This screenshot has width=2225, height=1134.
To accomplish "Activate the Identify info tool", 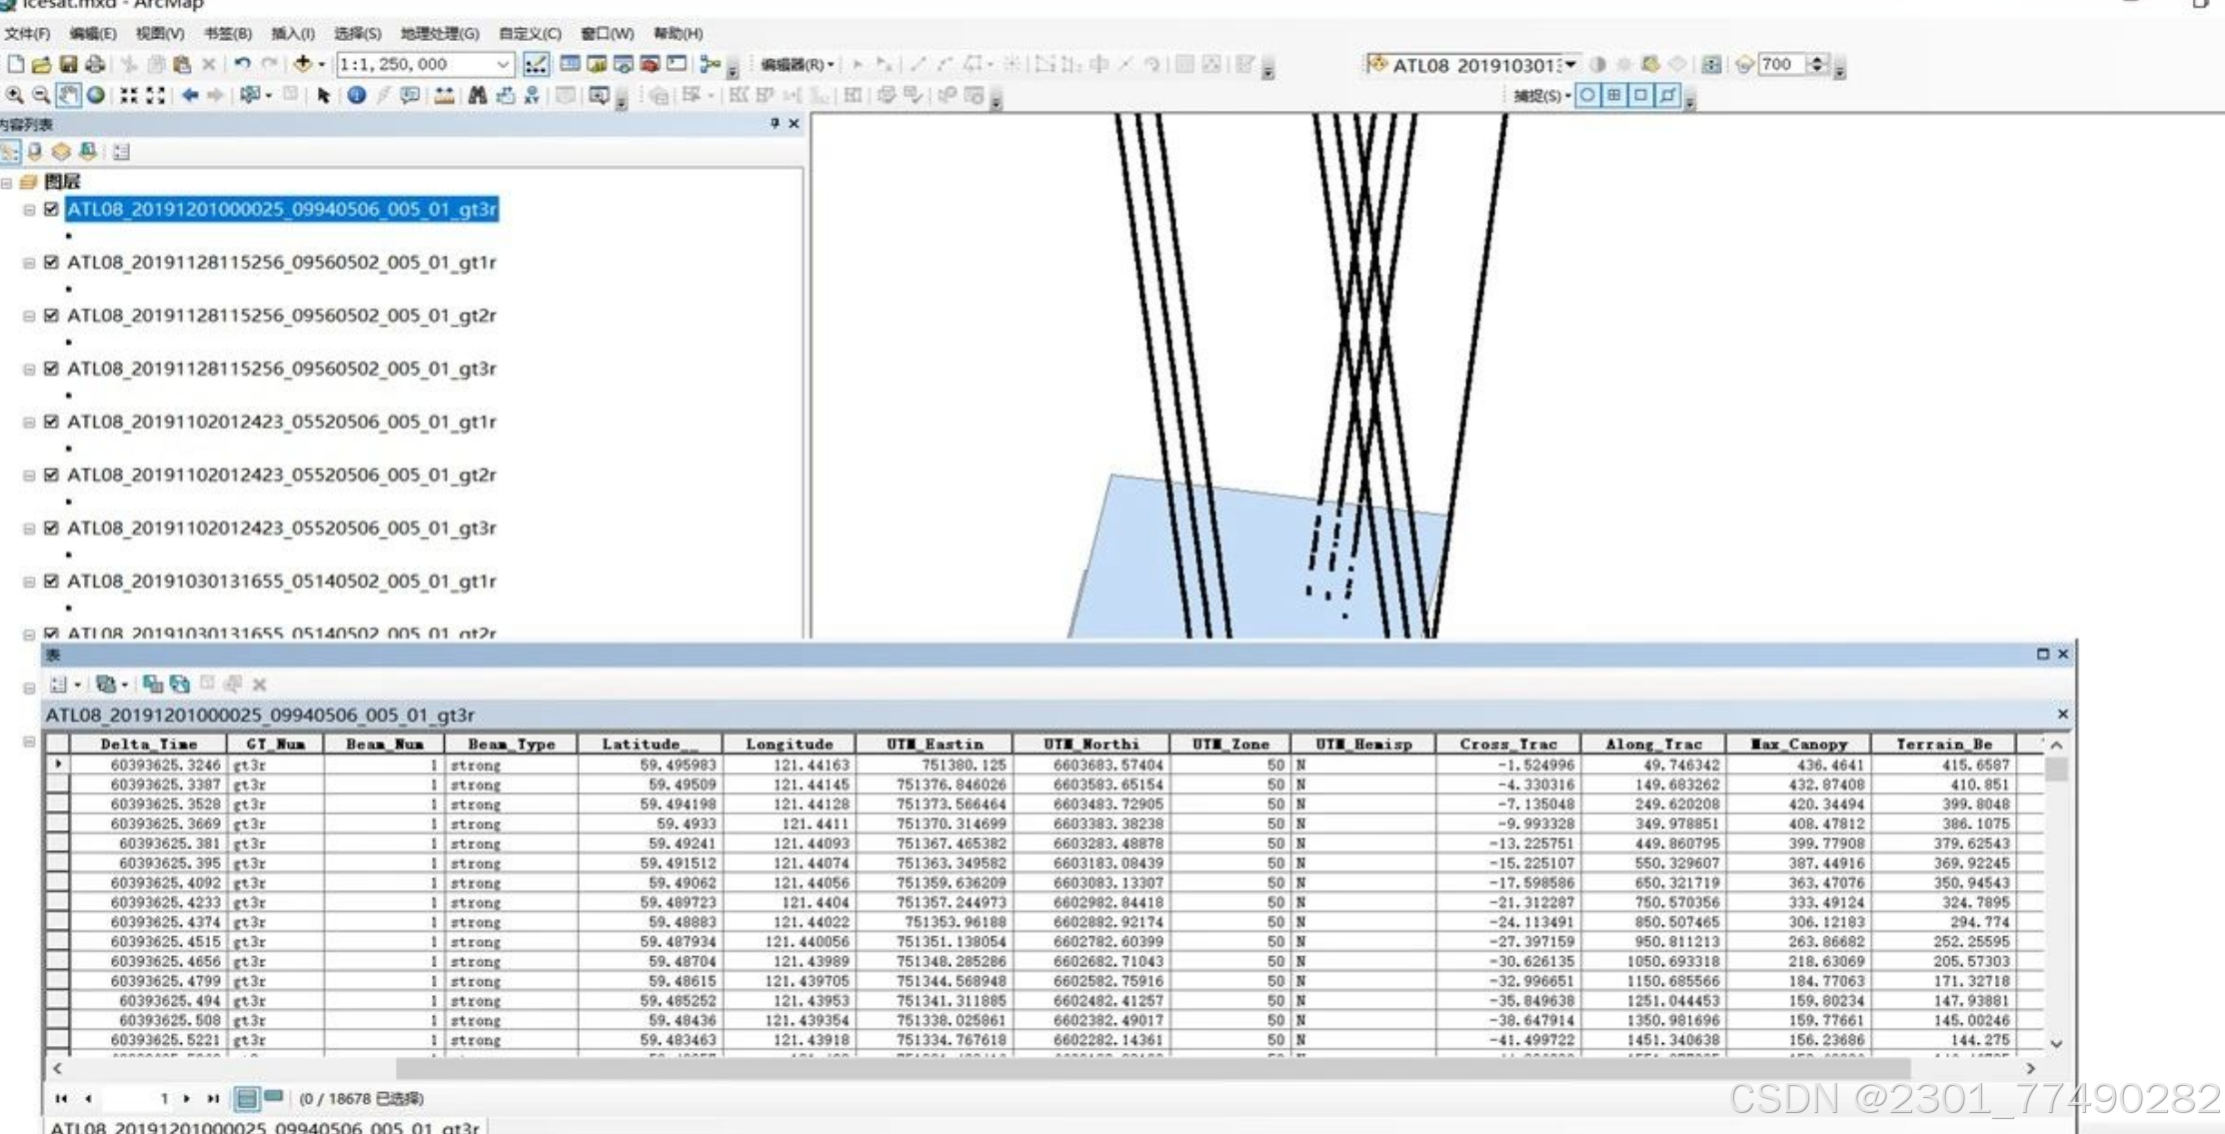I will coord(356,95).
